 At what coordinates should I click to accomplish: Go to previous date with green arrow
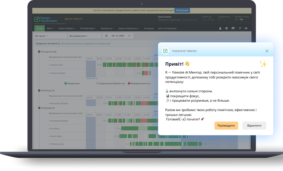106,36
